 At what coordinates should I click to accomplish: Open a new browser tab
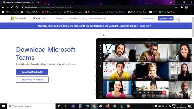pyautogui.click(x=38, y=2)
